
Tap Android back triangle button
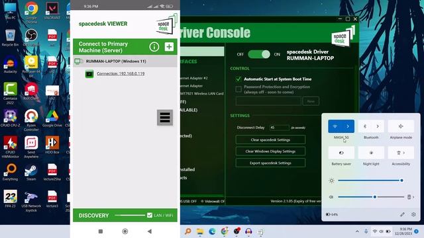[x=149, y=231]
